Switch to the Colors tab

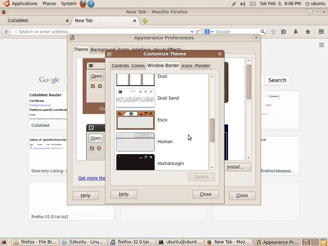tap(138, 66)
